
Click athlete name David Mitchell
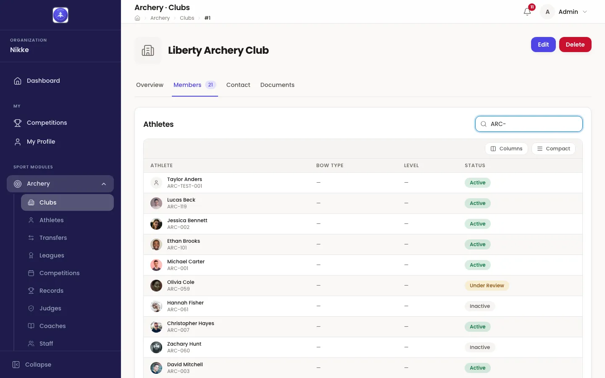pyautogui.click(x=185, y=365)
